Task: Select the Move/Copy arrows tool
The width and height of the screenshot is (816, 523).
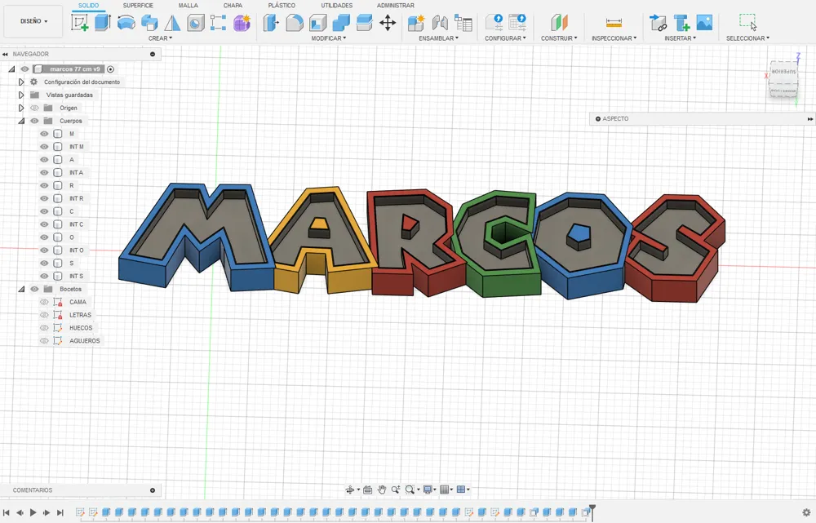Action: tap(388, 23)
